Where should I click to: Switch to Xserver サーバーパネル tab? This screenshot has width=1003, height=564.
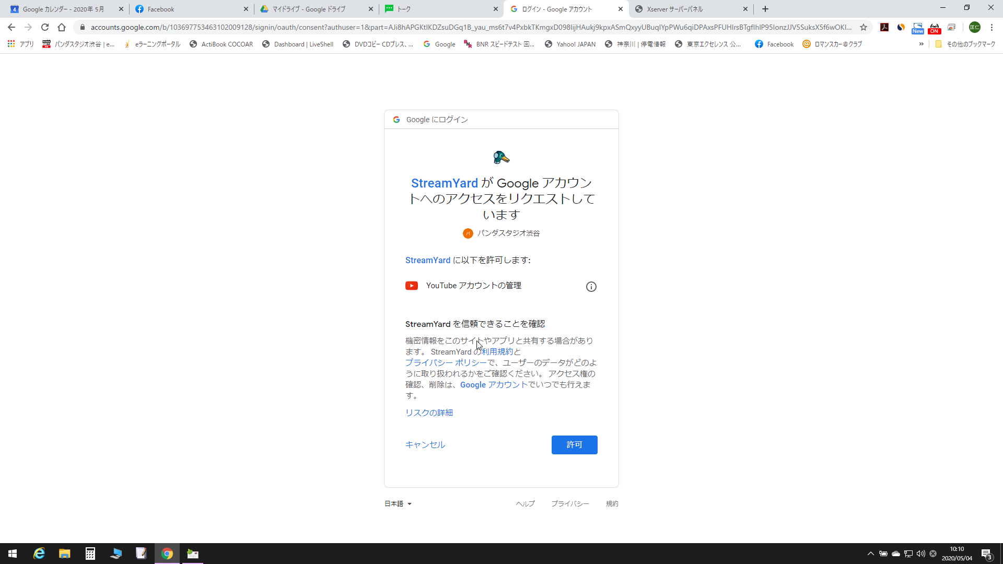(x=691, y=9)
